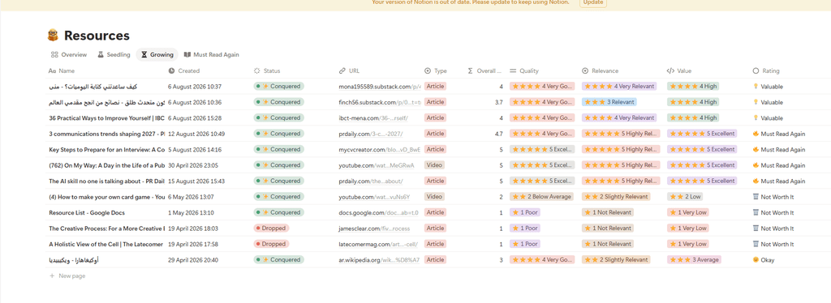
Task: Open the Resource List - Google Docs page
Action: tap(86, 212)
